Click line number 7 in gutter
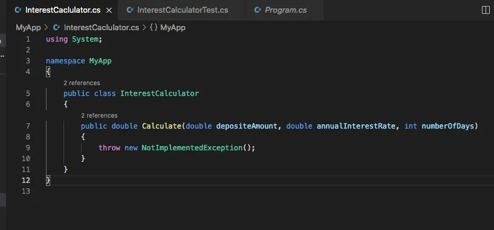This screenshot has width=494, height=230. point(28,126)
